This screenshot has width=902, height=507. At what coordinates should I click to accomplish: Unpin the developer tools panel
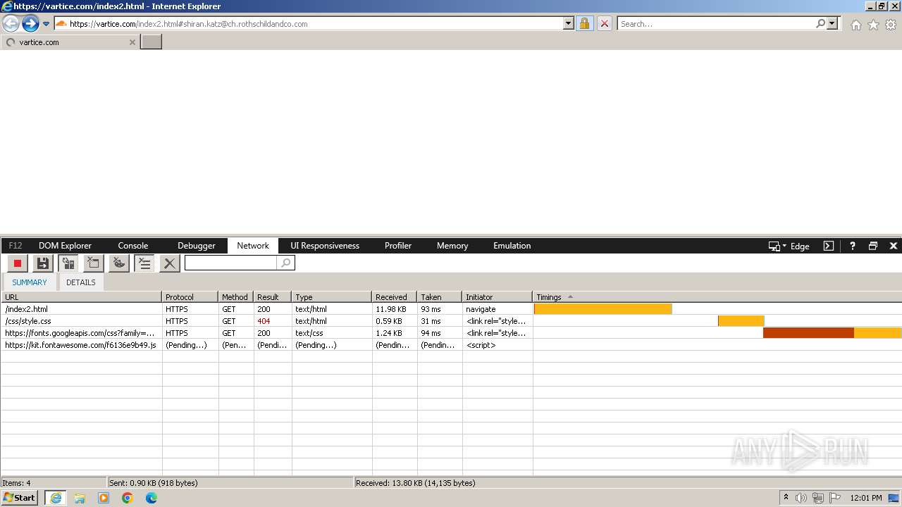[x=873, y=246]
